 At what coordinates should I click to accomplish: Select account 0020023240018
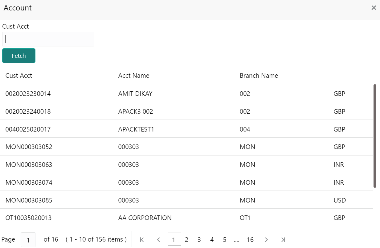pyautogui.click(x=28, y=112)
